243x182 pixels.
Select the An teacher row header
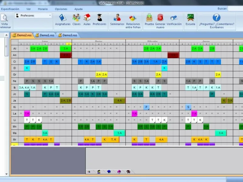point(15,55)
